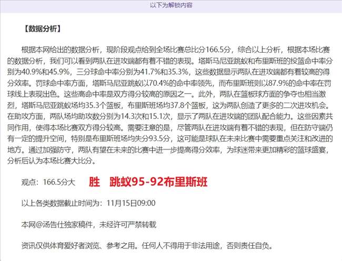The image size is (342, 261).
Task: Click the line starting 同作用，使得本场比赛
Action: pos(170,127)
